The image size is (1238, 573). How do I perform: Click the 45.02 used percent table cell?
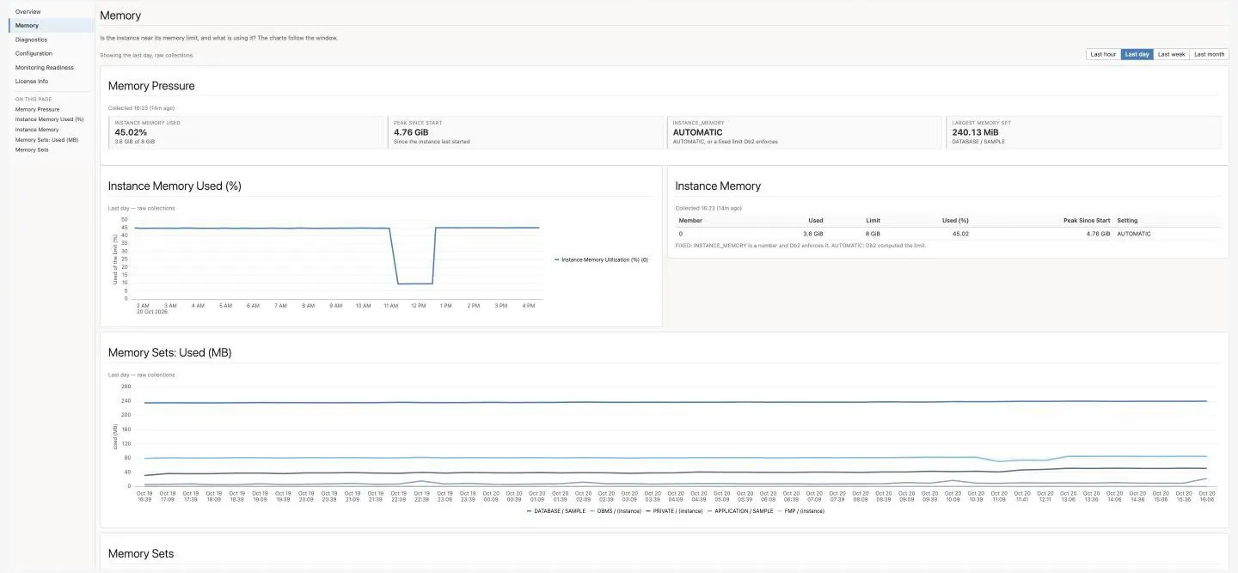[x=960, y=234]
